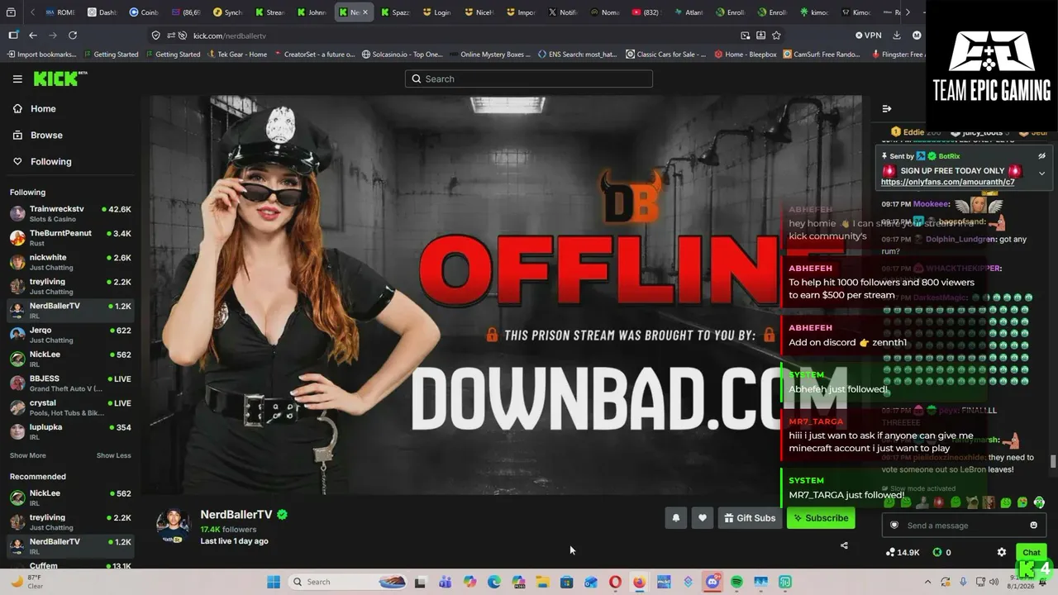This screenshot has height=595, width=1058.
Task: Open the Kick sidebar hamburger menu
Action: click(x=17, y=79)
